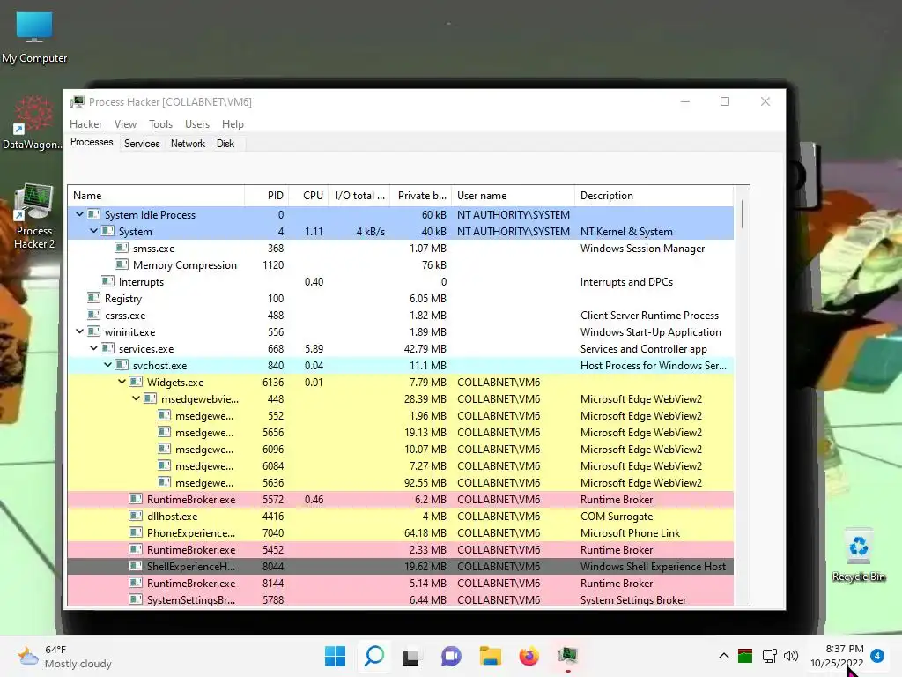Image resolution: width=902 pixels, height=677 pixels.
Task: Open the Users menu
Action: click(196, 124)
